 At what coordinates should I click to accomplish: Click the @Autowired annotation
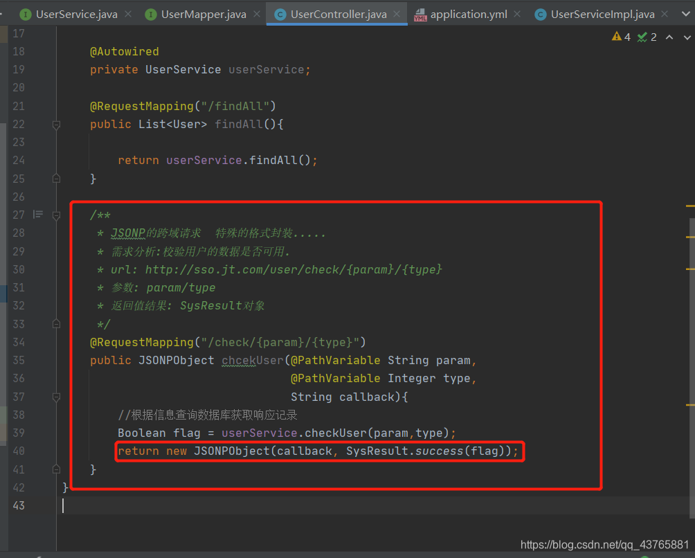point(125,51)
